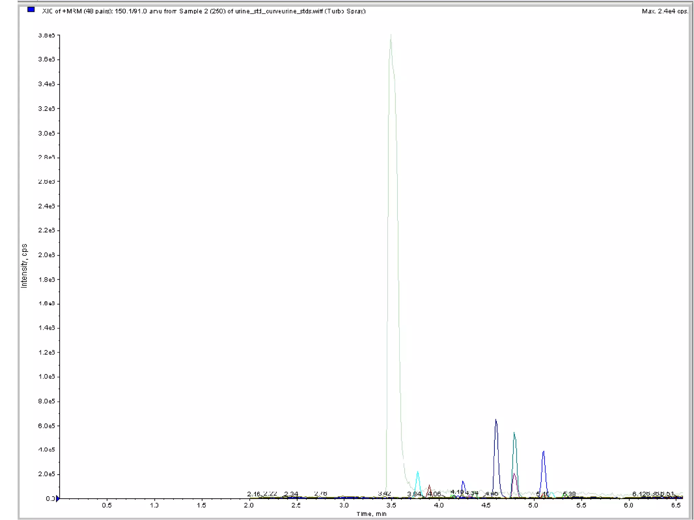Click the Intensity, cps axis title

pos(24,266)
